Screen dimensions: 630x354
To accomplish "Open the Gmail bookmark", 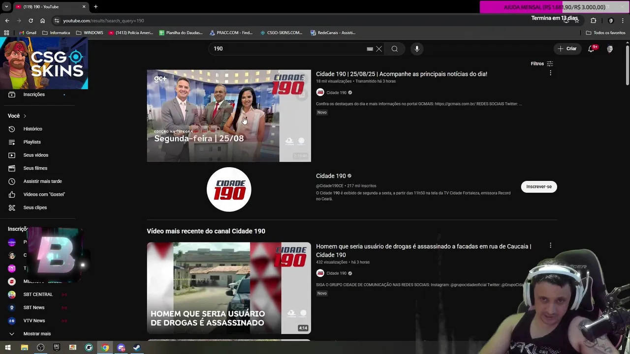I will (28, 32).
